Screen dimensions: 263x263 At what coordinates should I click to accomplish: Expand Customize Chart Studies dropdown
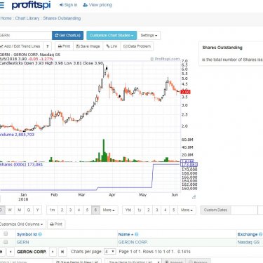112,35
